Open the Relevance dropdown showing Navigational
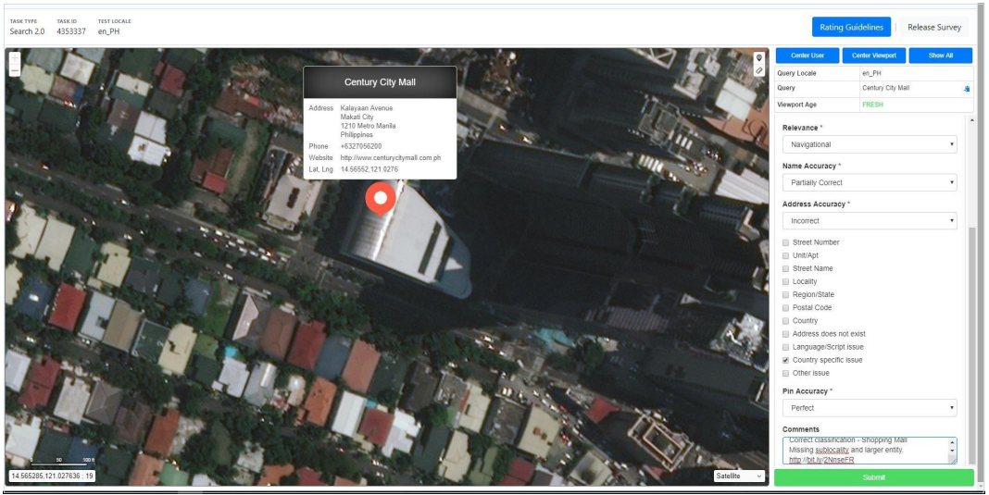The image size is (989, 495). [x=870, y=144]
